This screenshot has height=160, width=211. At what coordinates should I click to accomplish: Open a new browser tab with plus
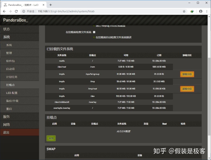tap(50, 5)
